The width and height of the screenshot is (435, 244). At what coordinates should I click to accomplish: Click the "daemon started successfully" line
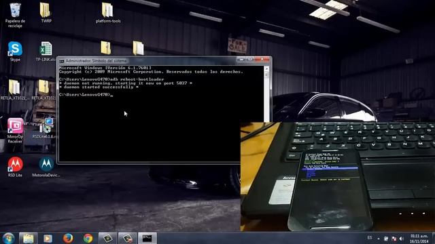(99, 87)
